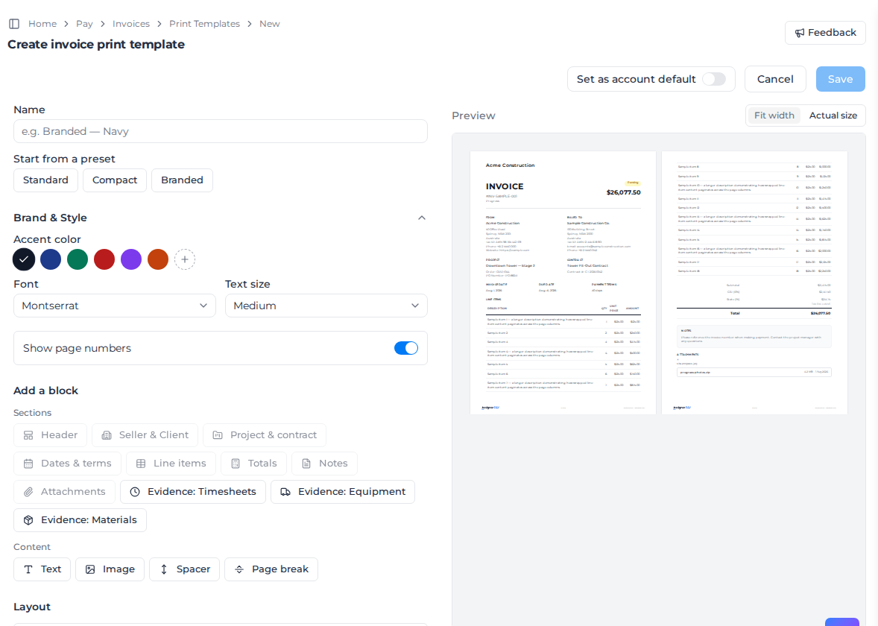Click the Evidence: Equipment truck icon

(x=285, y=492)
